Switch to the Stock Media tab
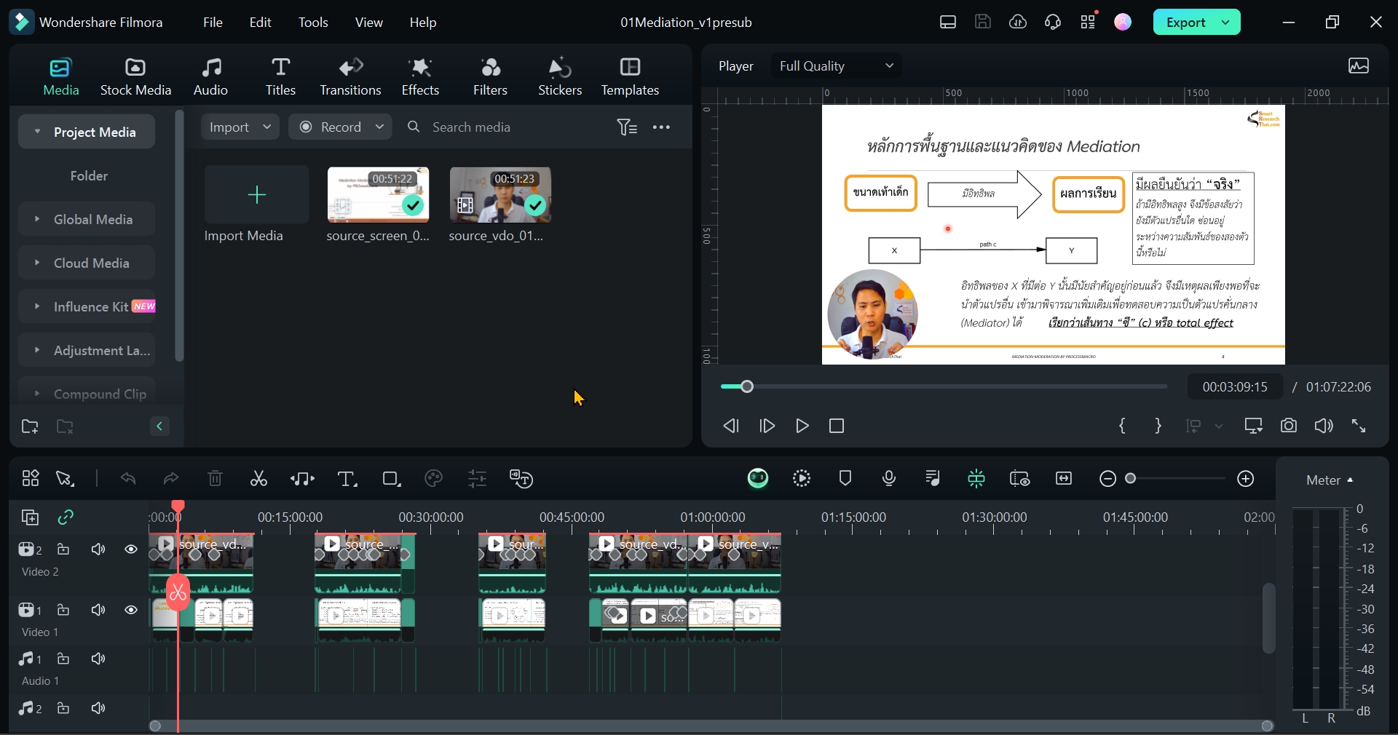 pyautogui.click(x=135, y=76)
